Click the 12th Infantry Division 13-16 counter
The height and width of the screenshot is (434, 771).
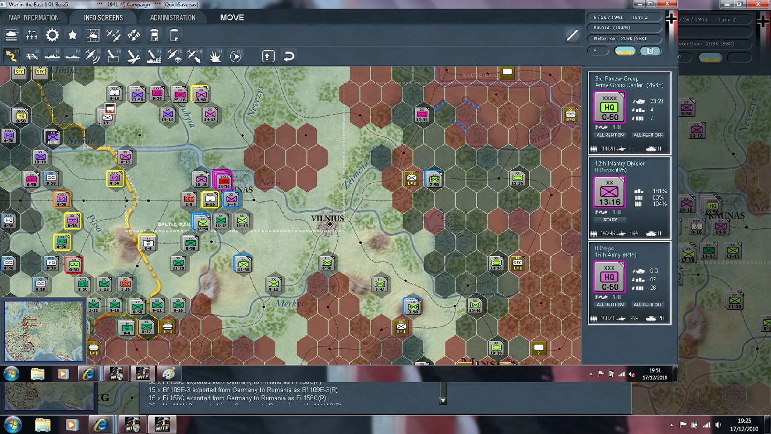pyautogui.click(x=610, y=192)
